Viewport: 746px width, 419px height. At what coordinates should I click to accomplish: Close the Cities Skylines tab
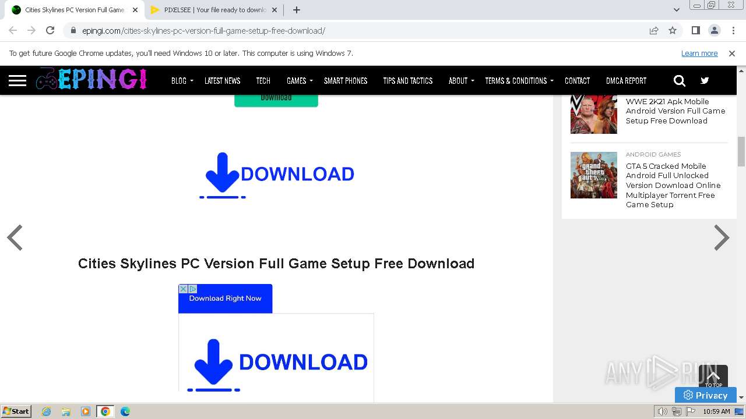tap(135, 10)
